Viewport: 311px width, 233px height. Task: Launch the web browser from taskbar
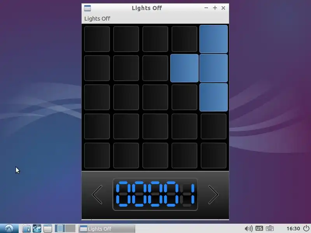tap(37, 228)
